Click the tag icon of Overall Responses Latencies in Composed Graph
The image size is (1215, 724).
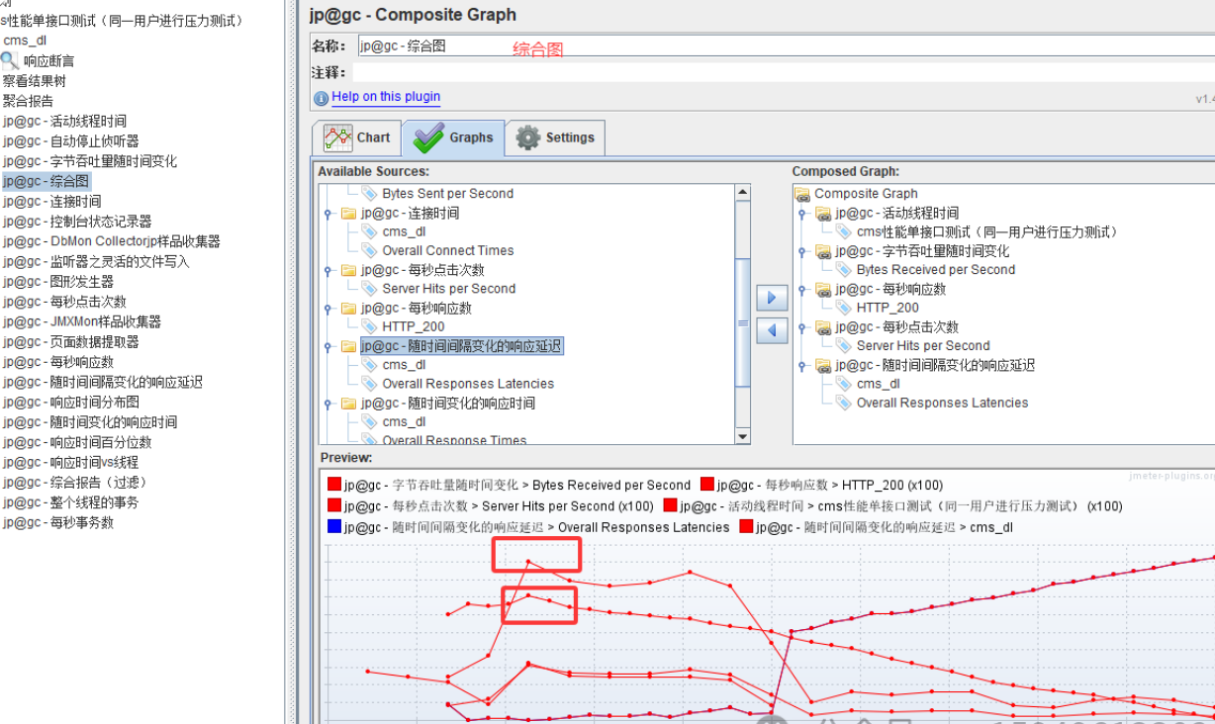[x=844, y=403]
